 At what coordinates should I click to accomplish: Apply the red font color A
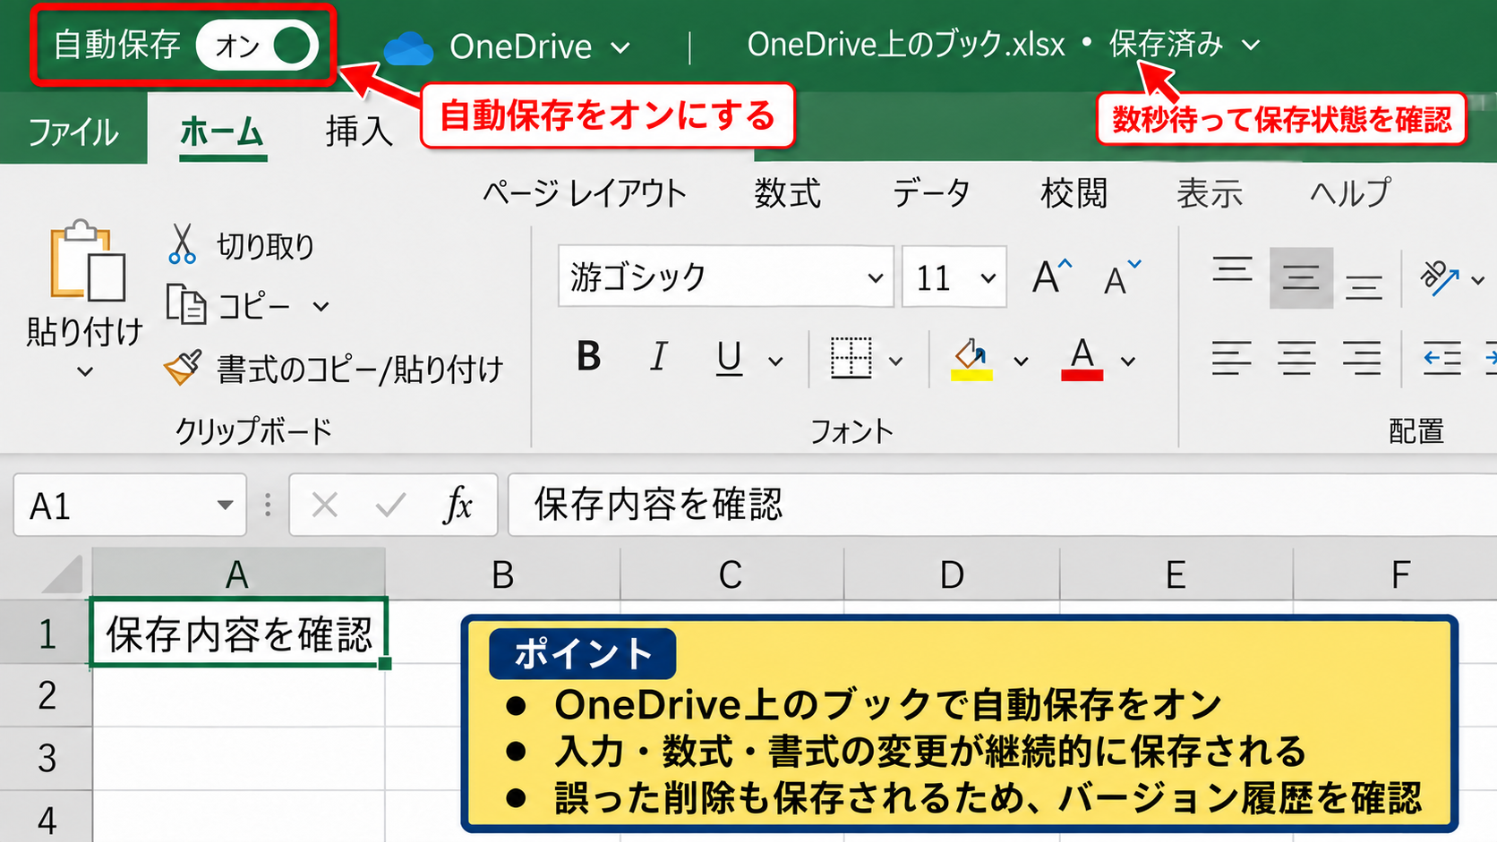click(1082, 359)
